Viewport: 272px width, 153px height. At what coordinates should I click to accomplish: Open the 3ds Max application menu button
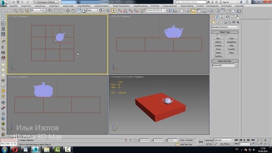[3, 3]
